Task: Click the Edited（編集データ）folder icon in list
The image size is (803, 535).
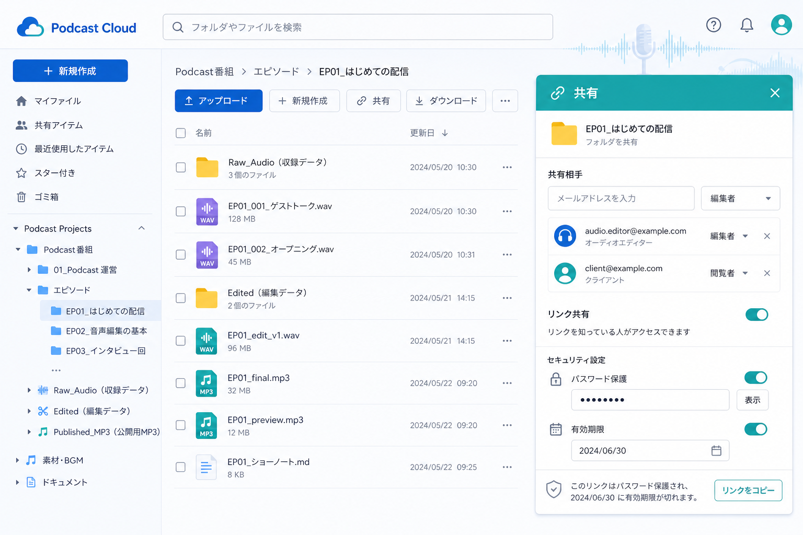Action: [207, 298]
